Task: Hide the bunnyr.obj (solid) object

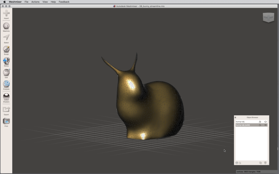Action: (265, 125)
